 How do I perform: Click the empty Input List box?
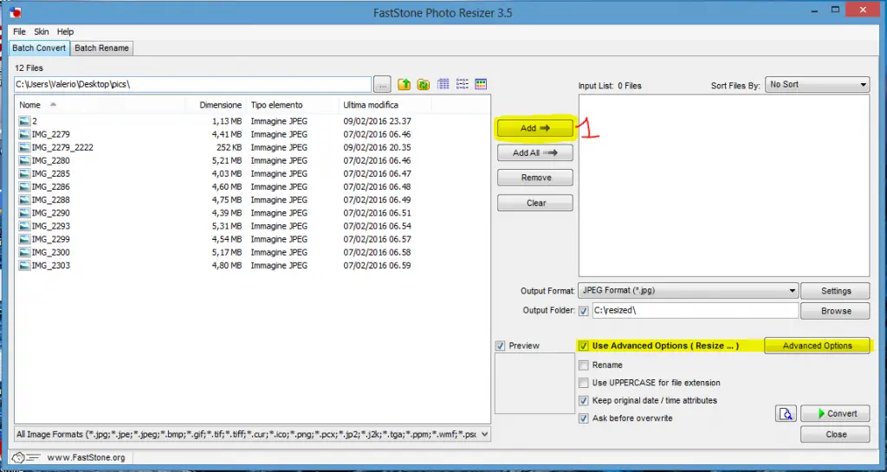pos(724,185)
